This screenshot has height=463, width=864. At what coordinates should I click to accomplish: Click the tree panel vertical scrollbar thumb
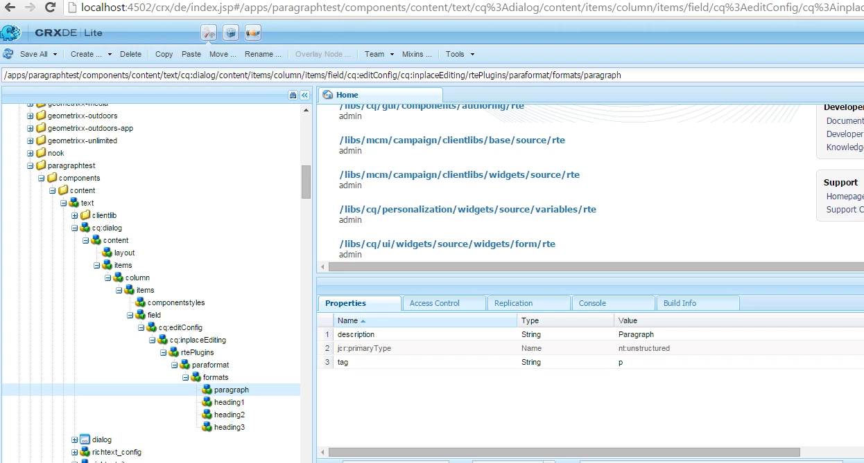(x=306, y=182)
